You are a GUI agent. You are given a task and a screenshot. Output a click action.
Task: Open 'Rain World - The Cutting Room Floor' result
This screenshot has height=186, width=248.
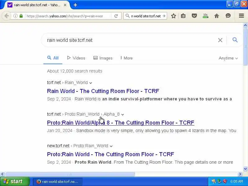[x=103, y=91]
